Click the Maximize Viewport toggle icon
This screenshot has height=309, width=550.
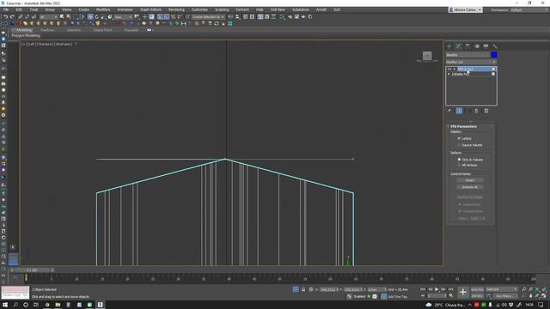[544, 296]
